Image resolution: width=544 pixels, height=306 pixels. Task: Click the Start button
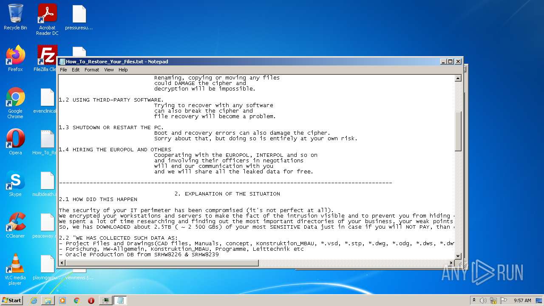11,300
